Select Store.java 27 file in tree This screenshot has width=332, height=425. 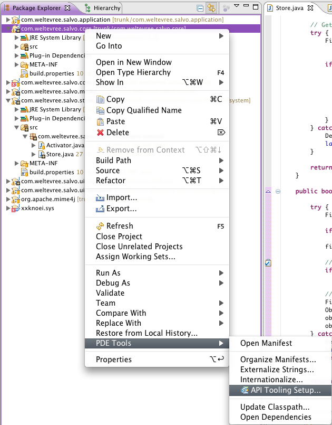pos(64,154)
